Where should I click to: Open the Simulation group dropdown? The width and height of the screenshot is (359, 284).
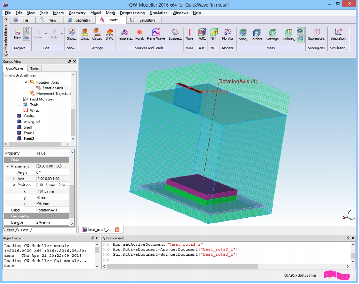point(339,48)
